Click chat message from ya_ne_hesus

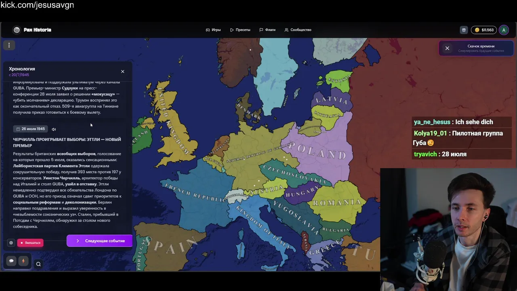[453, 122]
